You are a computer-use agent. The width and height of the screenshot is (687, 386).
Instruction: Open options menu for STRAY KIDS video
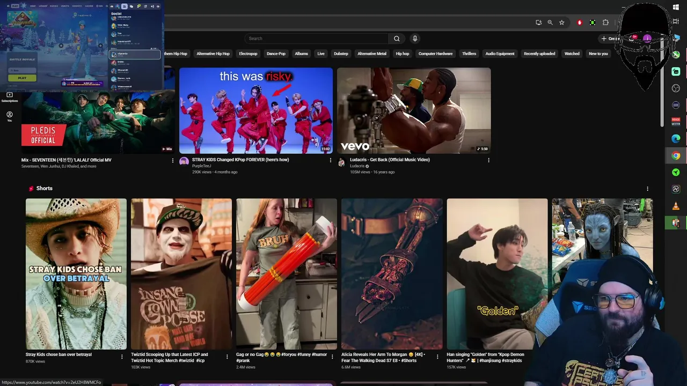click(x=330, y=160)
